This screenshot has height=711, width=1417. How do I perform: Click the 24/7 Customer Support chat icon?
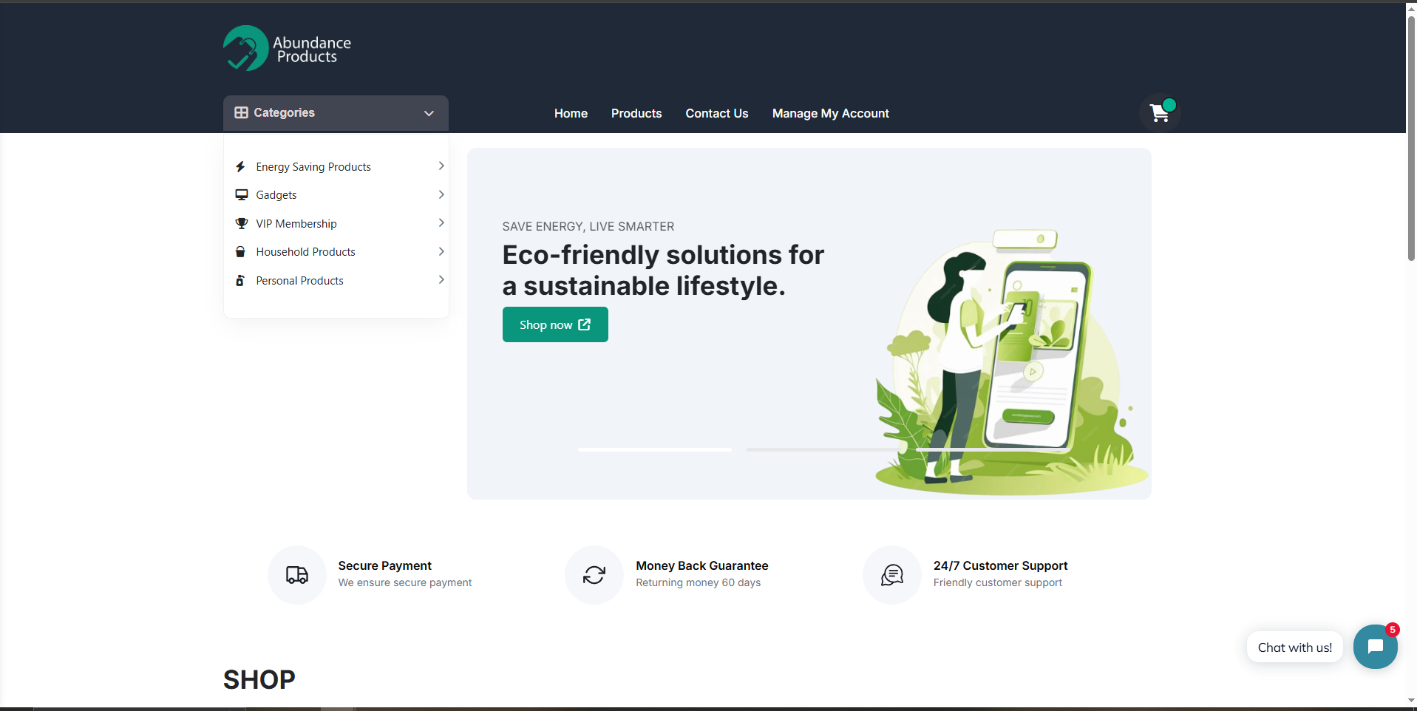(892, 575)
